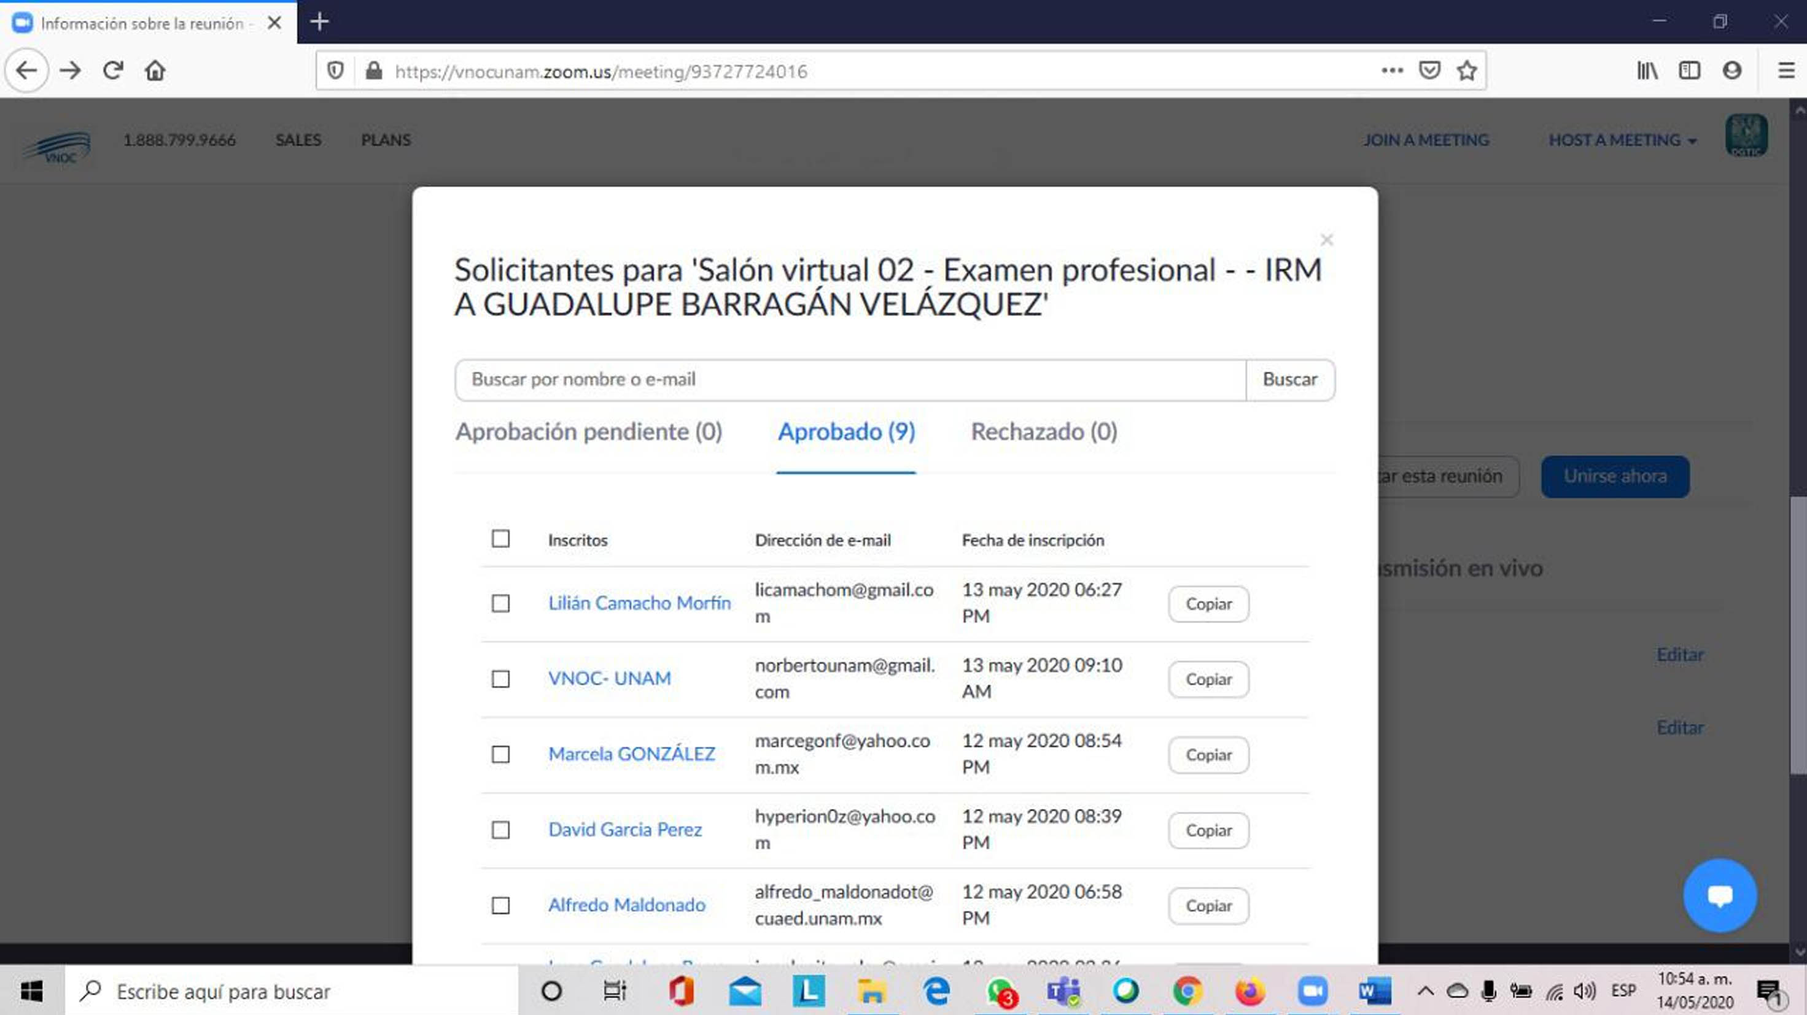This screenshot has height=1015, width=1807.
Task: Open Microsoft Teams from the taskbar
Action: pos(1063,991)
